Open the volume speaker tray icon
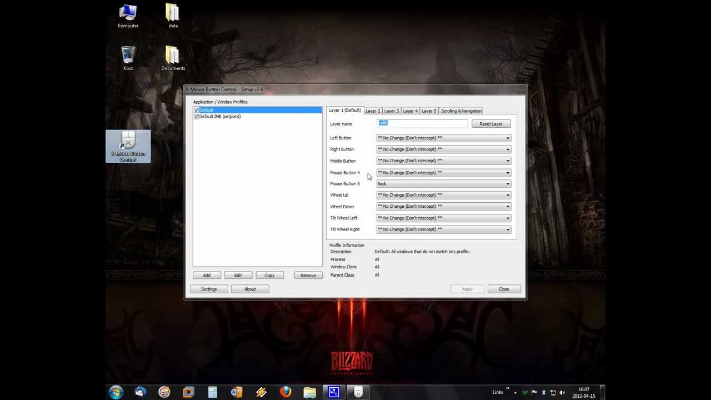Screen dimensions: 711x400 [562, 392]
